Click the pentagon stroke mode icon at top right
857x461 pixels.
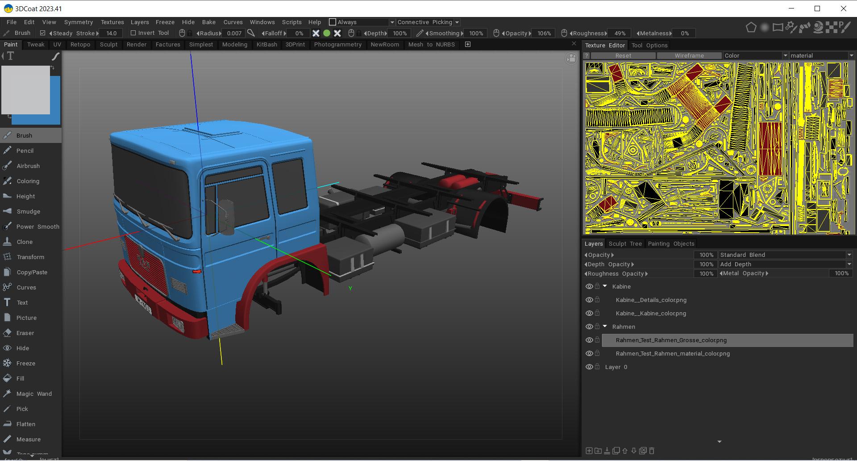751,28
